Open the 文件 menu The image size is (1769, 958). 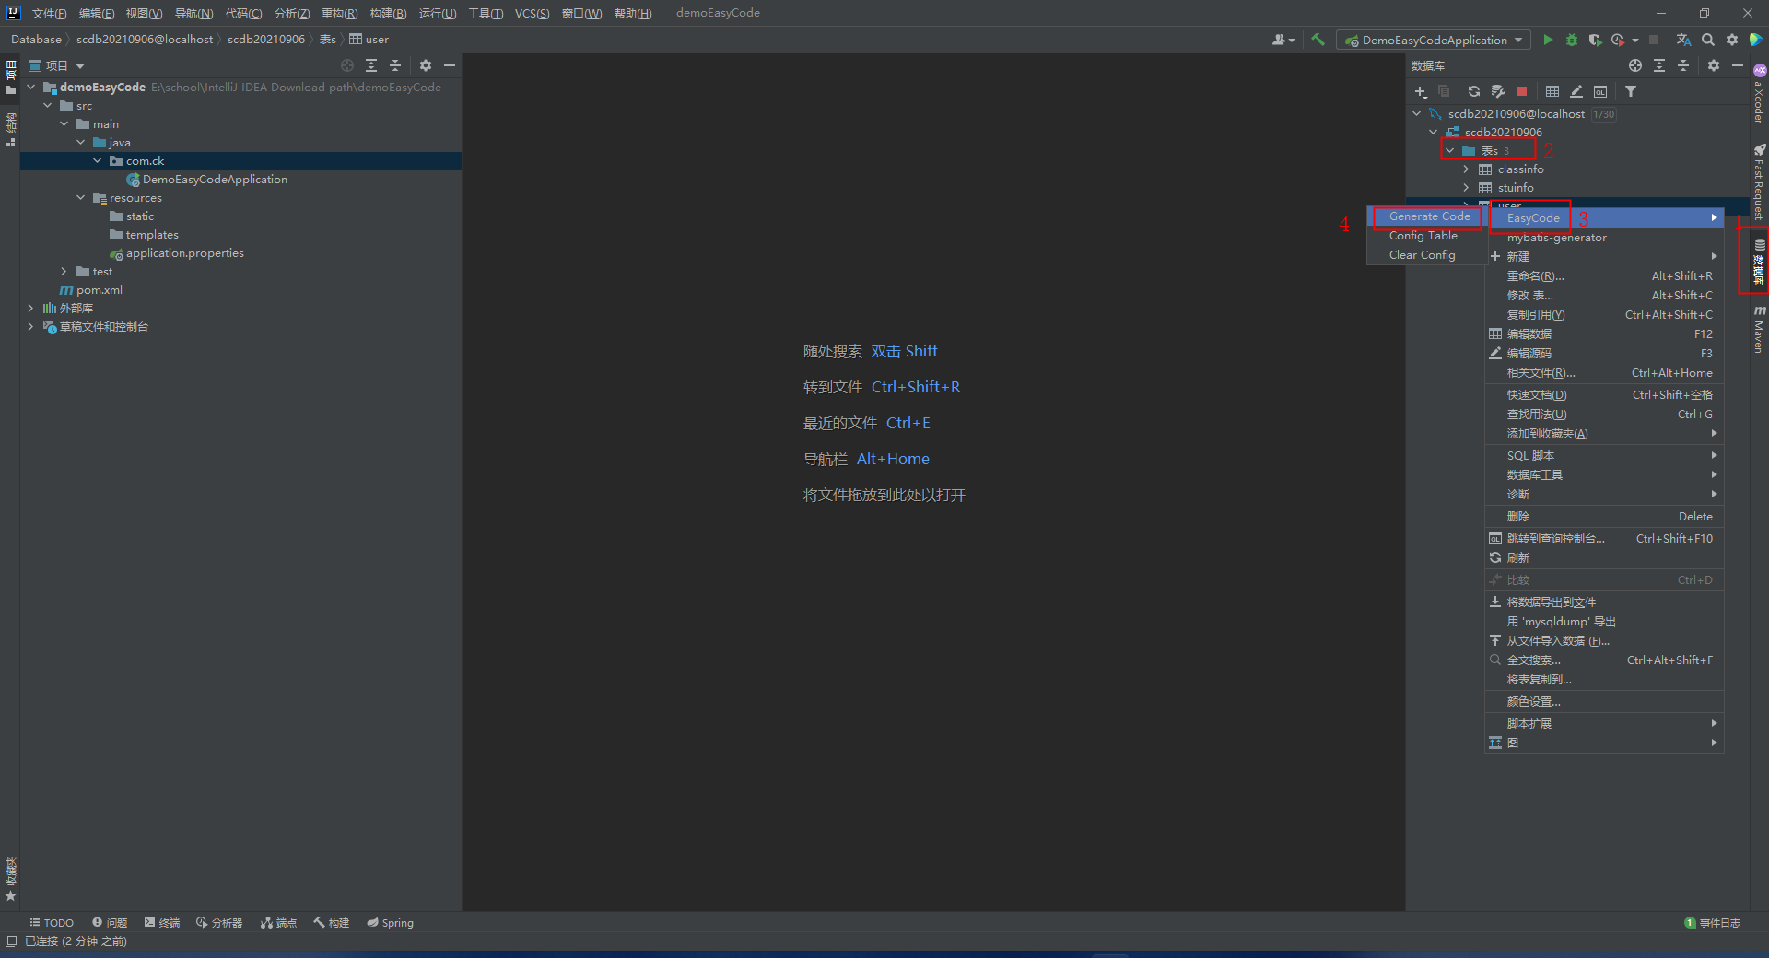coord(49,13)
